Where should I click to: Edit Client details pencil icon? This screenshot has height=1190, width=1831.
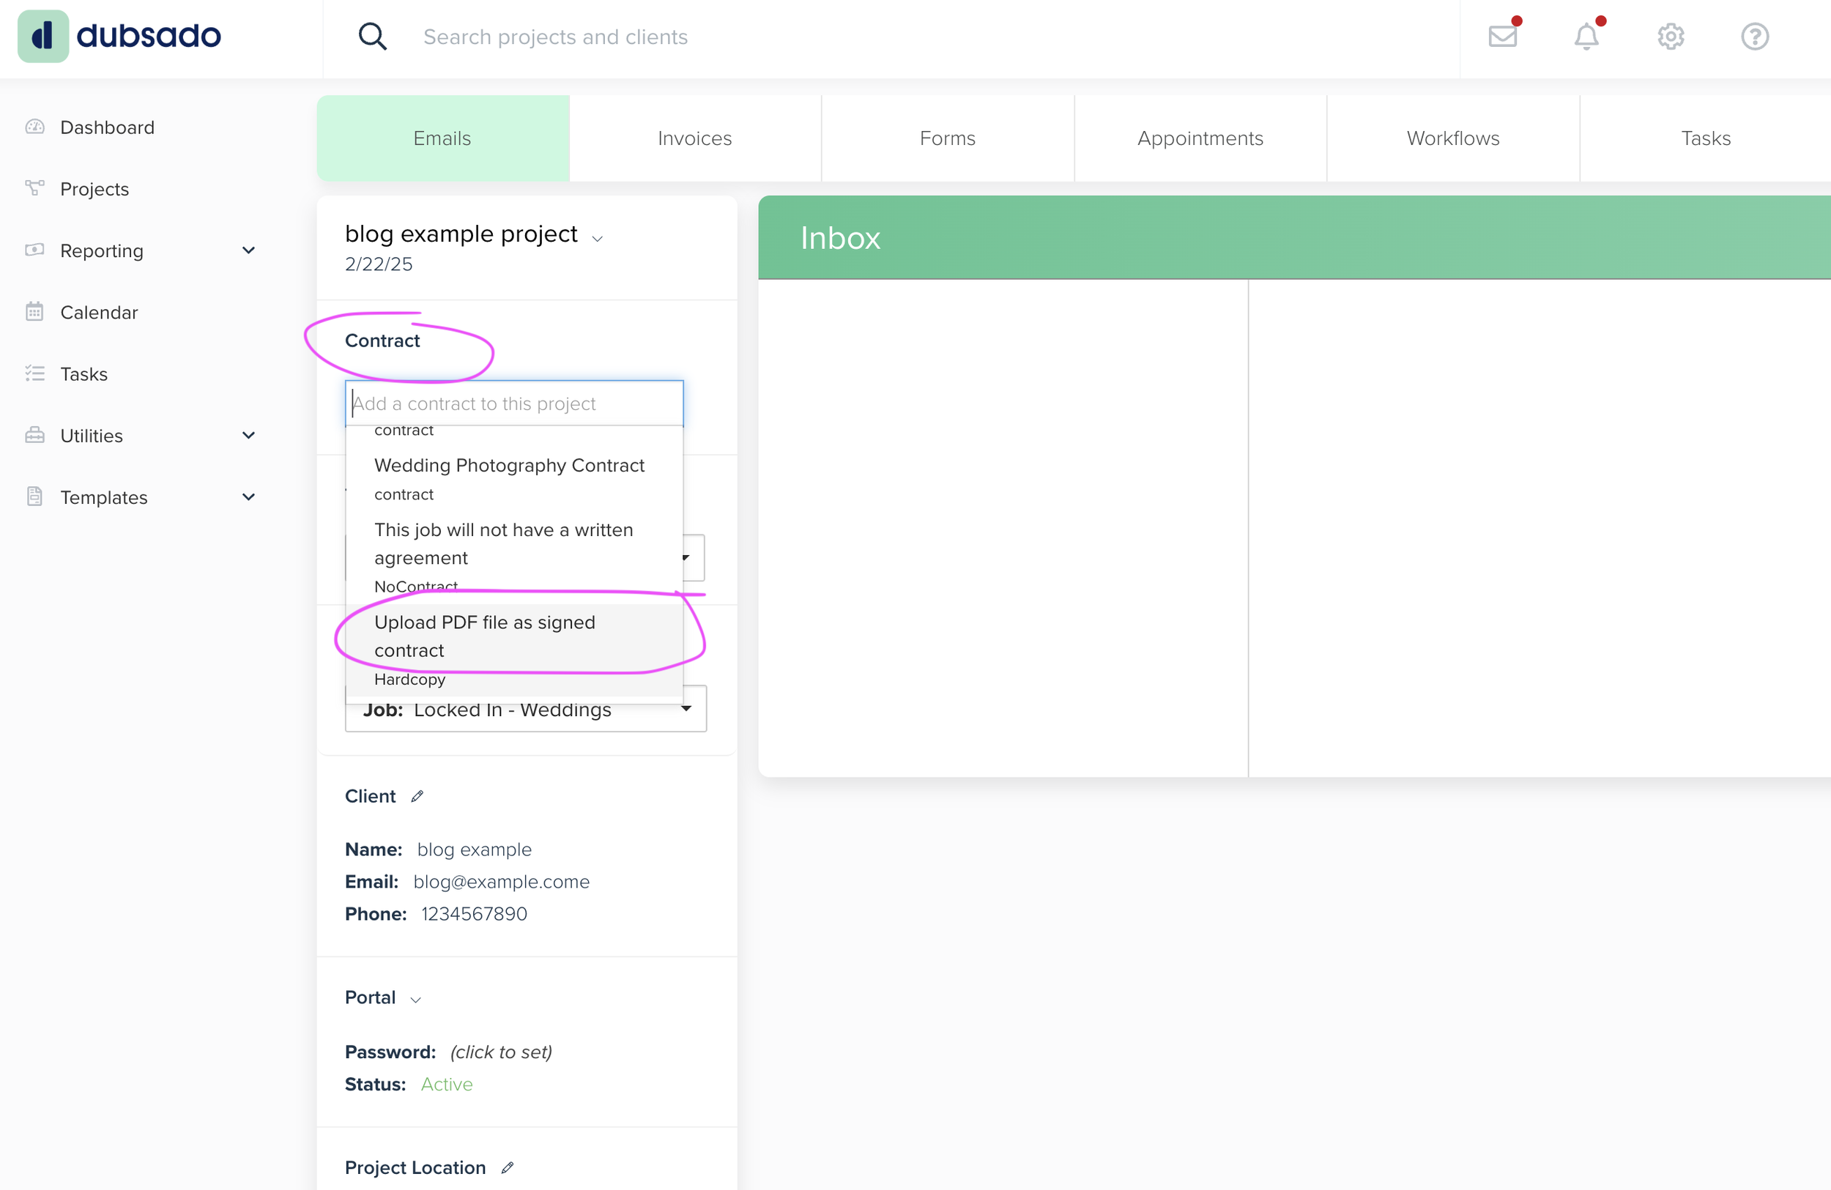(417, 796)
